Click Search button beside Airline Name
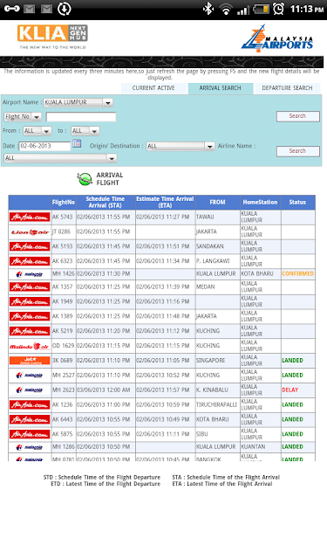 click(x=298, y=151)
